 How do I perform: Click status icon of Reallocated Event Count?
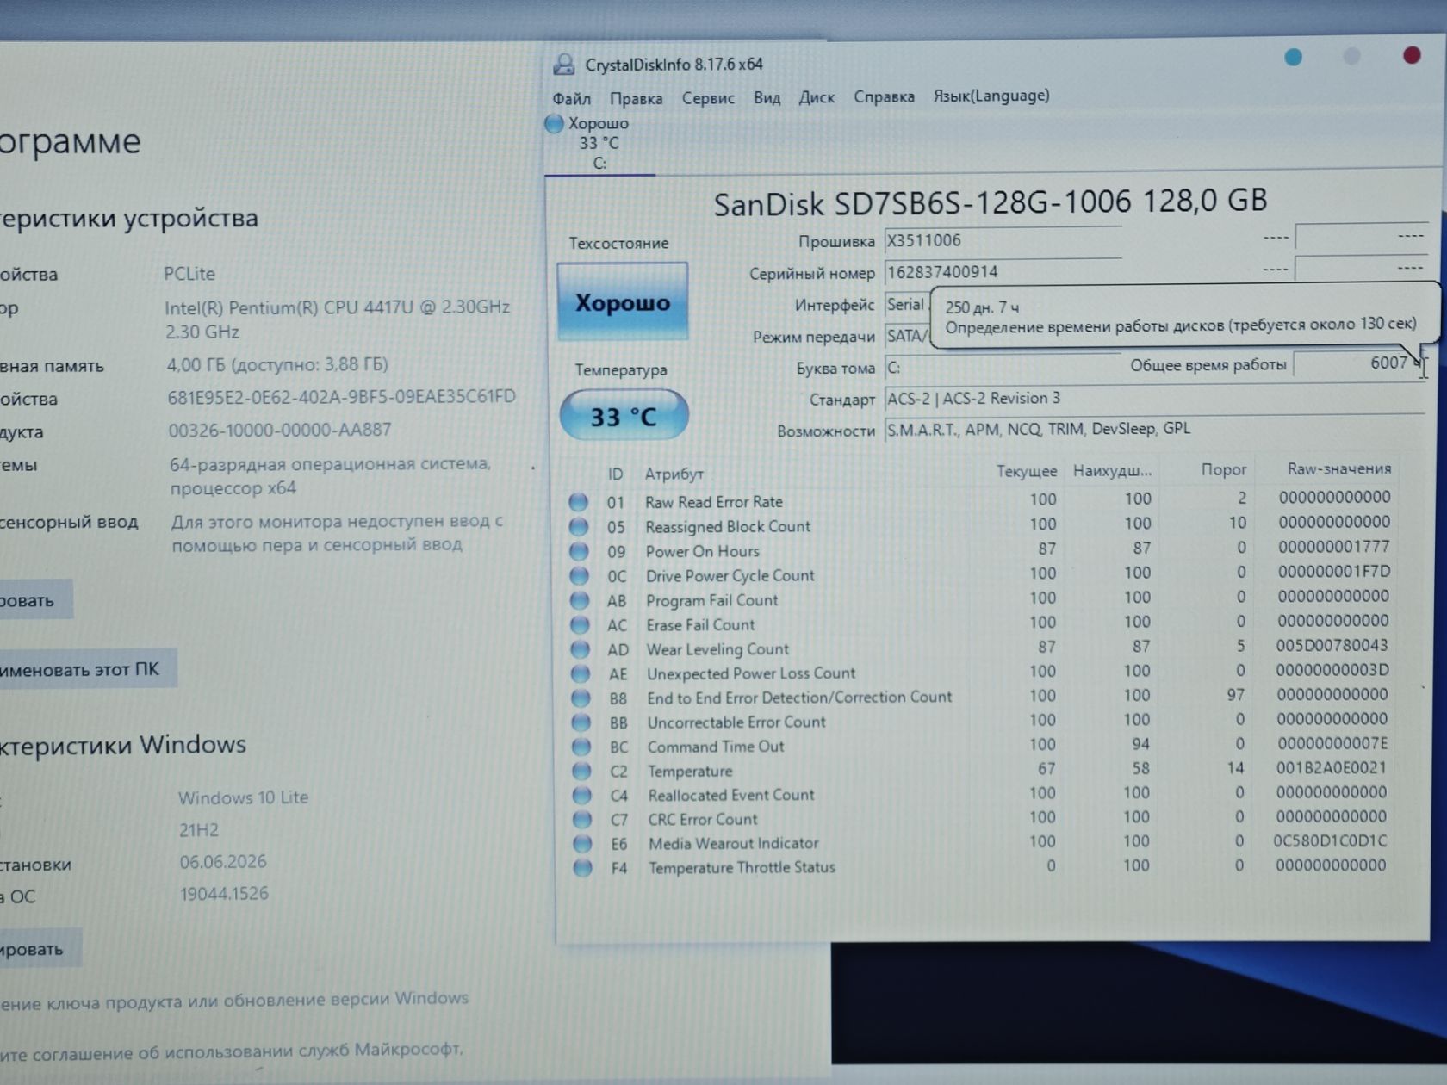(583, 795)
